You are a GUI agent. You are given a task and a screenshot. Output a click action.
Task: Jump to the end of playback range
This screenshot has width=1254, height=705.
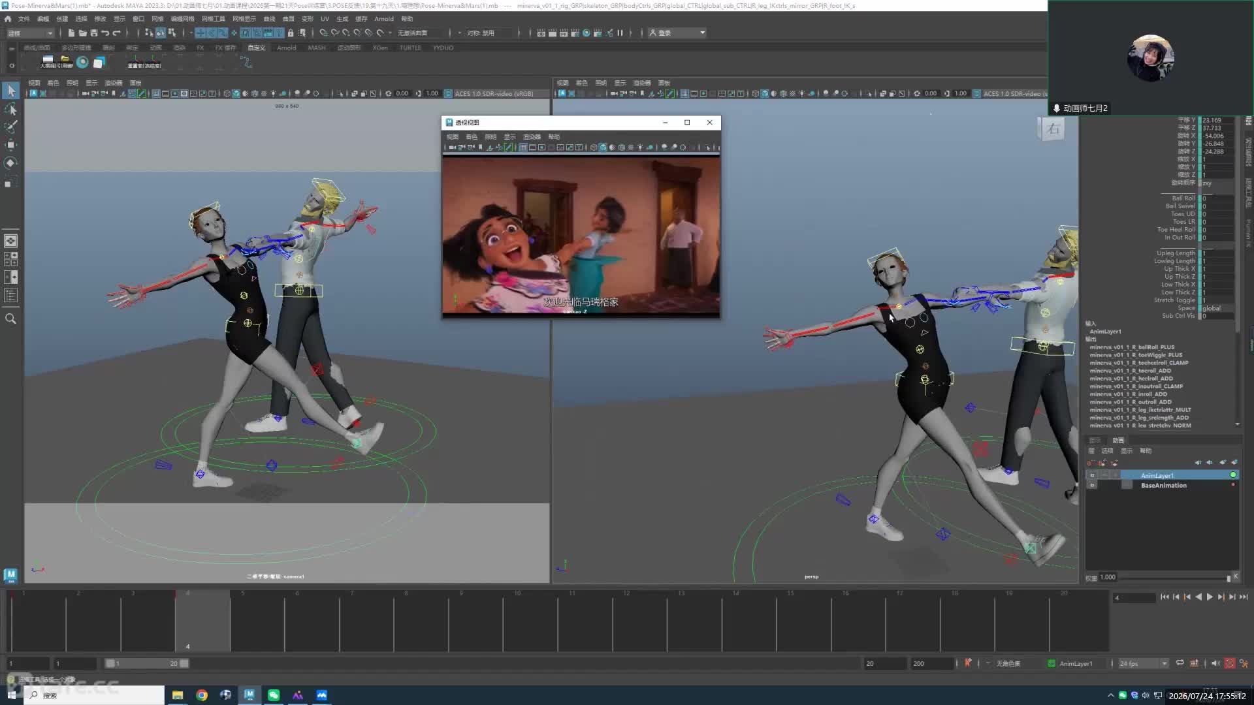pyautogui.click(x=1244, y=597)
